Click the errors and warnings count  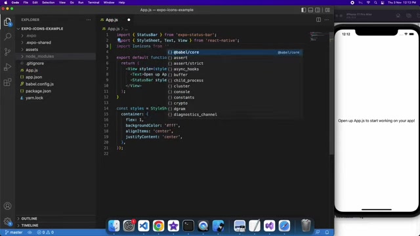pyautogui.click(x=45, y=232)
